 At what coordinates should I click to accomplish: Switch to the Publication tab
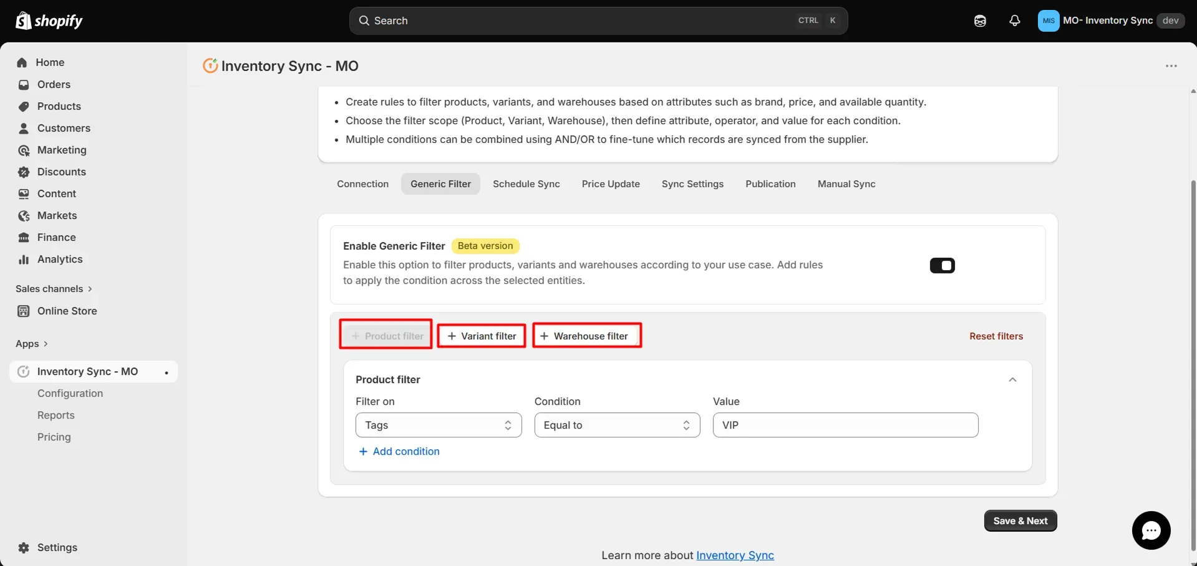click(x=770, y=183)
